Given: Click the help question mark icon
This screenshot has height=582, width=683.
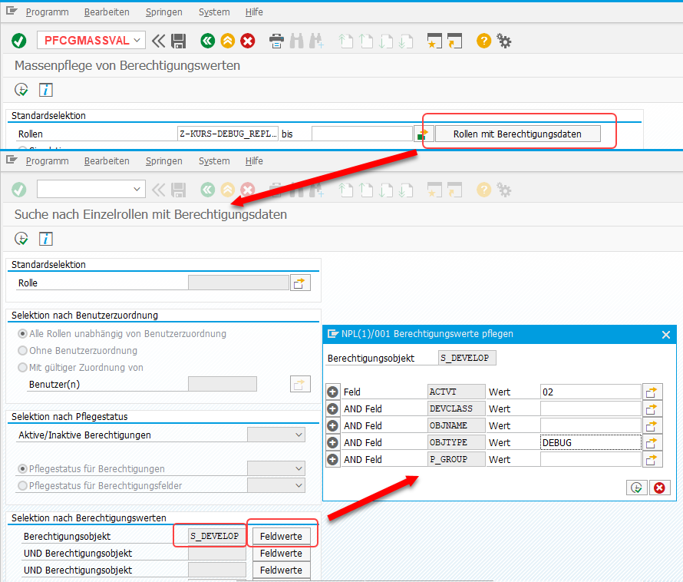Looking at the screenshot, I should pyautogui.click(x=483, y=41).
